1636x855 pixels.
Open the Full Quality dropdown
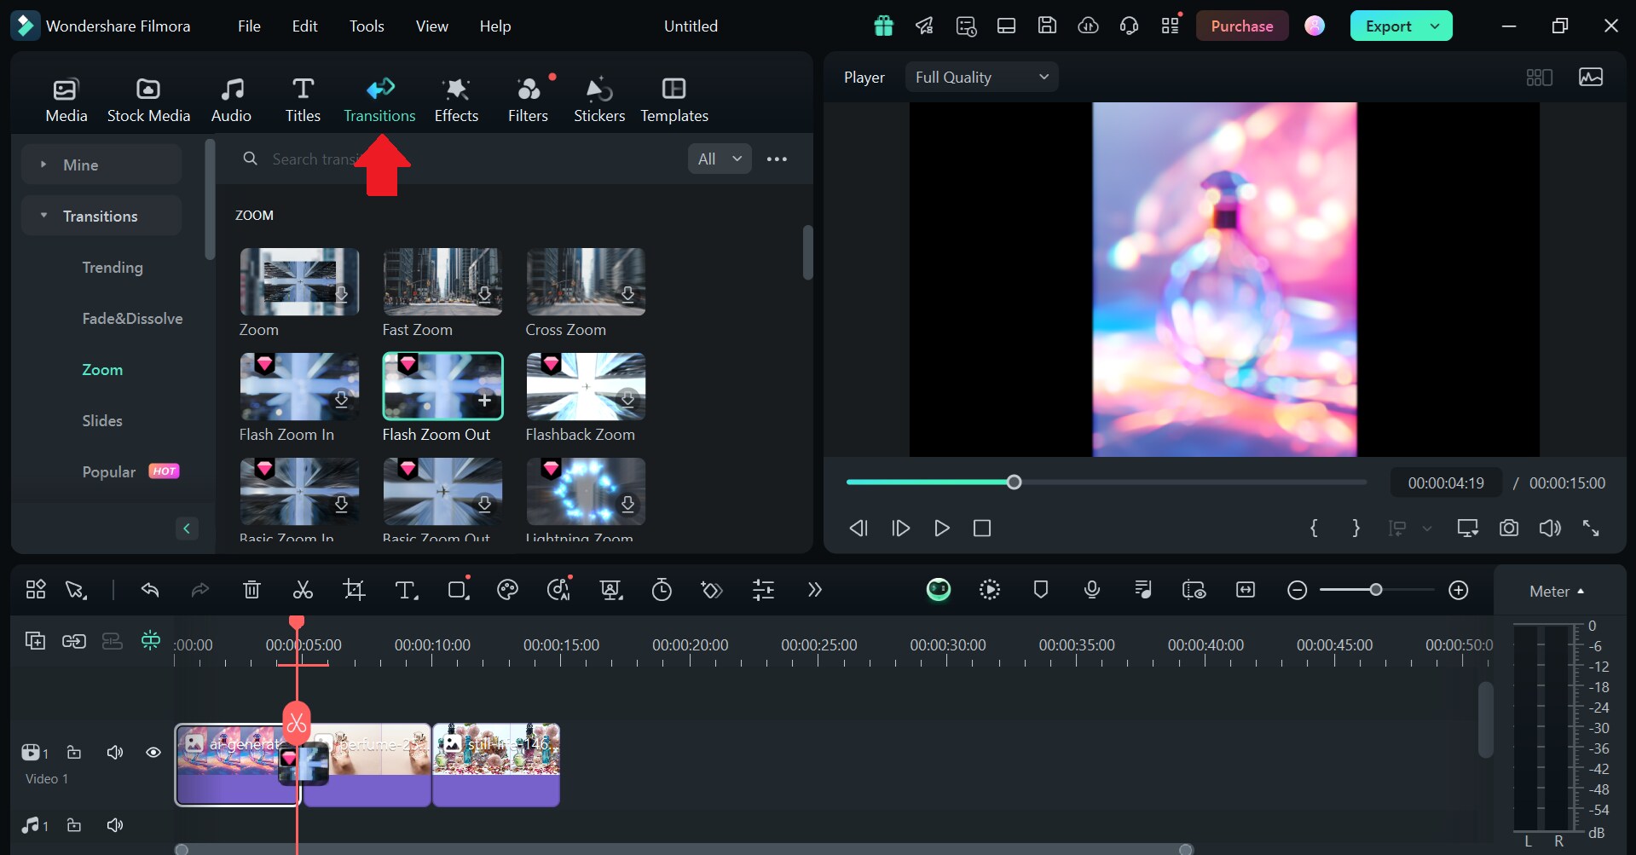click(x=981, y=78)
